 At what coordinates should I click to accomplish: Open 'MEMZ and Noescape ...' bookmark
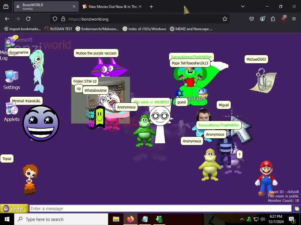[191, 29]
